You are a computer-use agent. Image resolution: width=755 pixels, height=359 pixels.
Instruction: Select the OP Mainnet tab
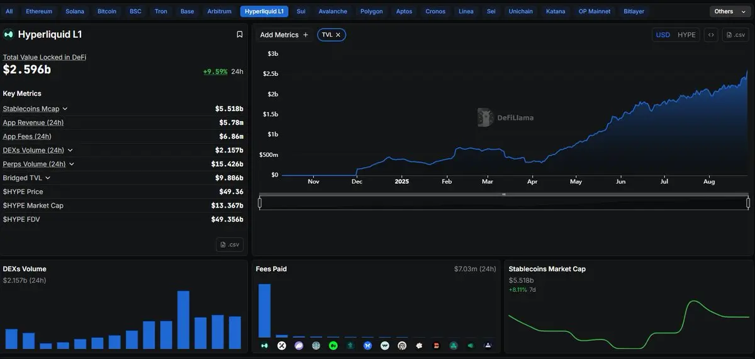coord(595,11)
